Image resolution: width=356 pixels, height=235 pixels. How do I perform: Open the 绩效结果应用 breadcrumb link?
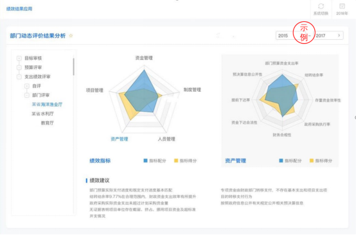(19, 9)
